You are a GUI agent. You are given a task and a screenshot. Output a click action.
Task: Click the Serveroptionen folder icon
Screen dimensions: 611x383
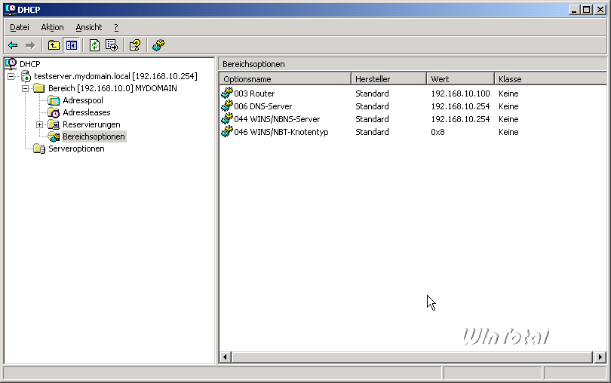39,149
